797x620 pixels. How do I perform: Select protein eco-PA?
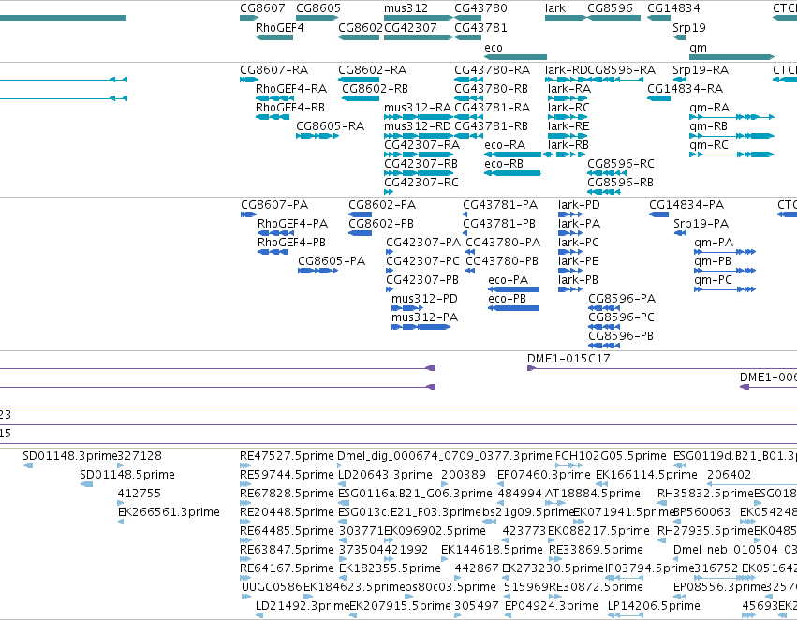coord(508,280)
